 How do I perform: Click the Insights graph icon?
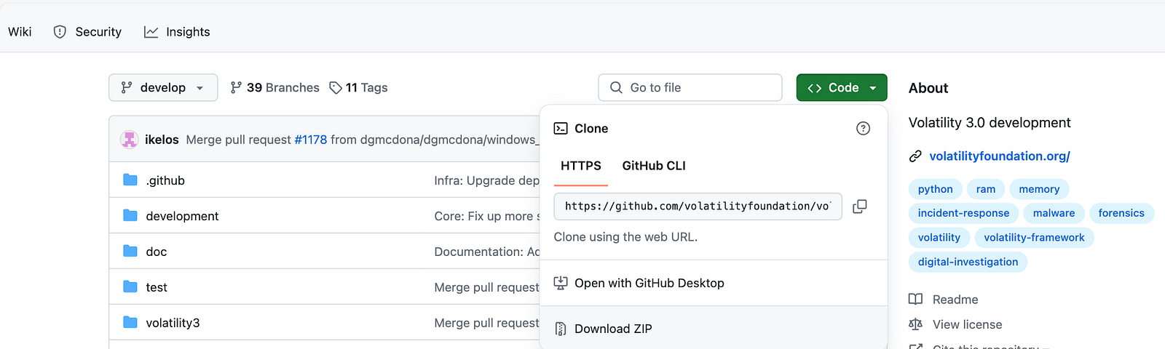coord(151,32)
